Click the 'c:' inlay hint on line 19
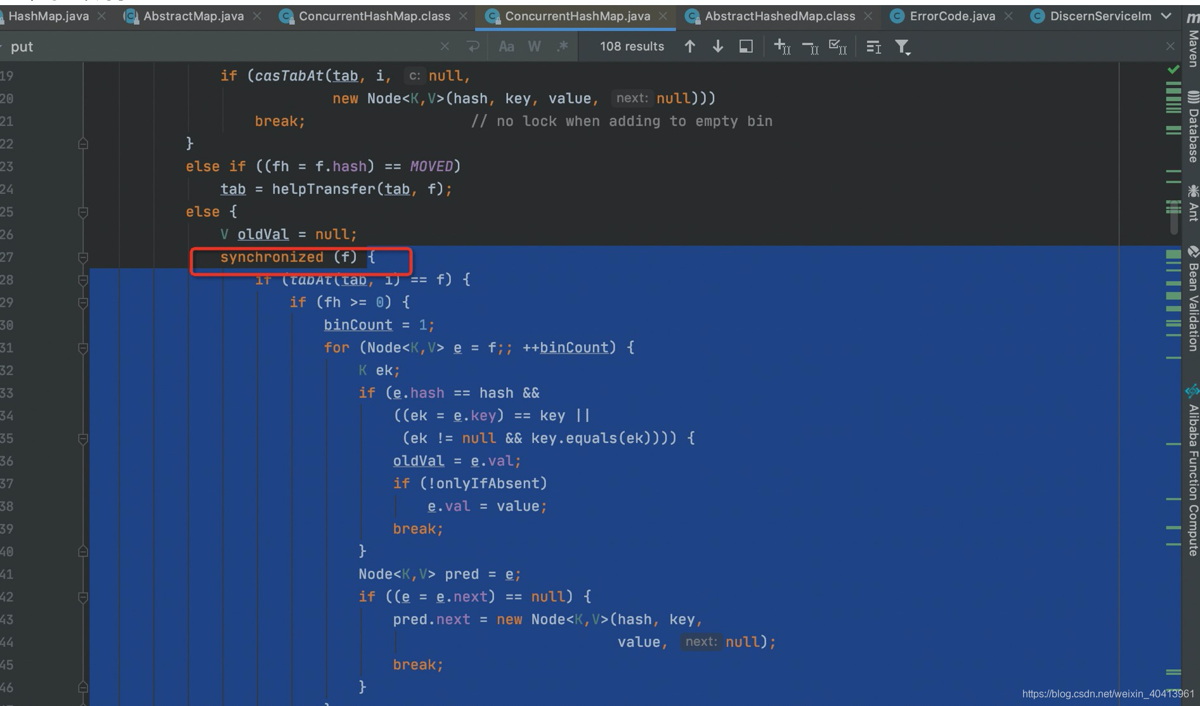 click(414, 76)
